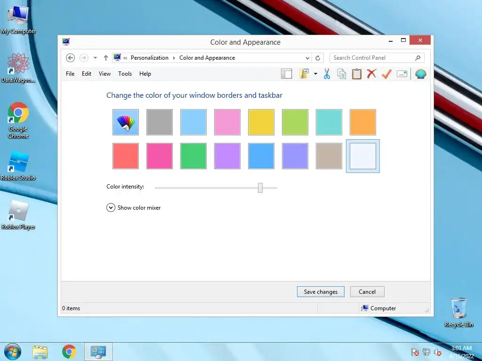
Task: Open the Start menu orb
Action: tap(13, 352)
